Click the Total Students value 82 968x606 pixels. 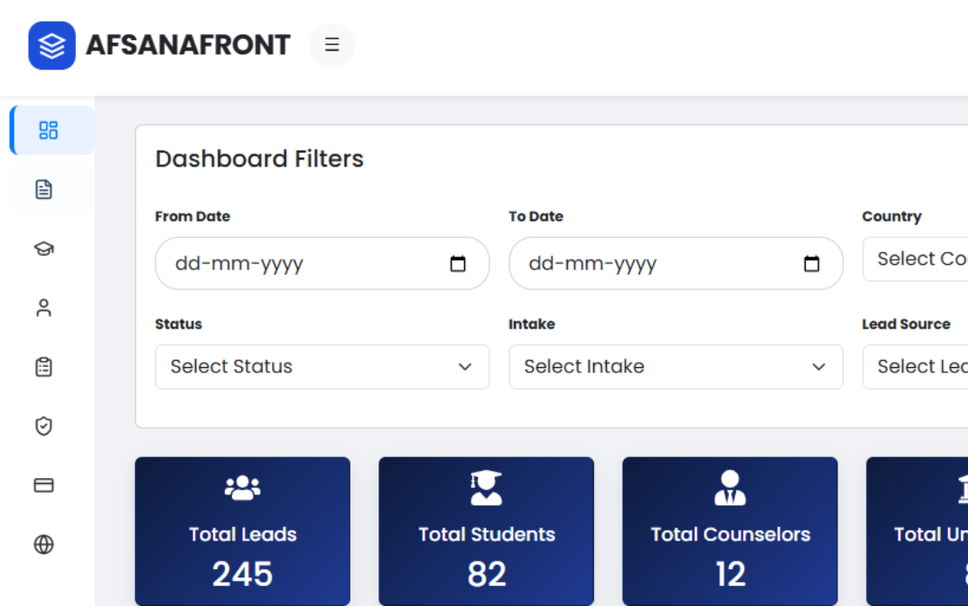[487, 574]
